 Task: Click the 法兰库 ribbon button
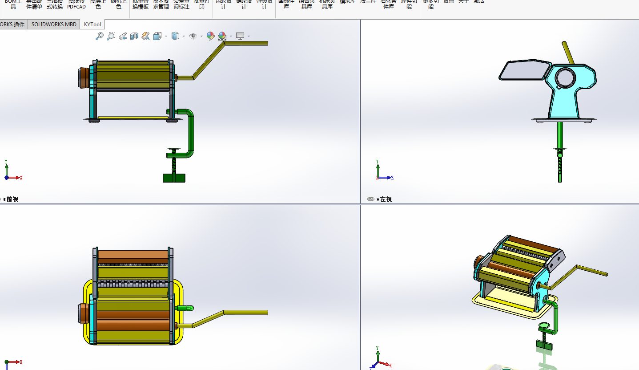coord(368,2)
